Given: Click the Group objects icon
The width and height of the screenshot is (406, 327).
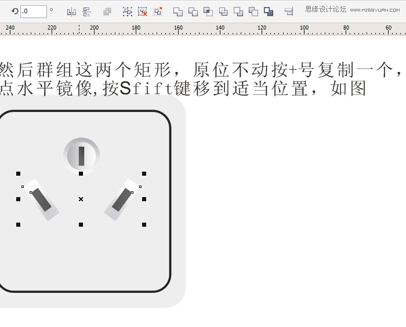Looking at the screenshot, I should coord(128,12).
